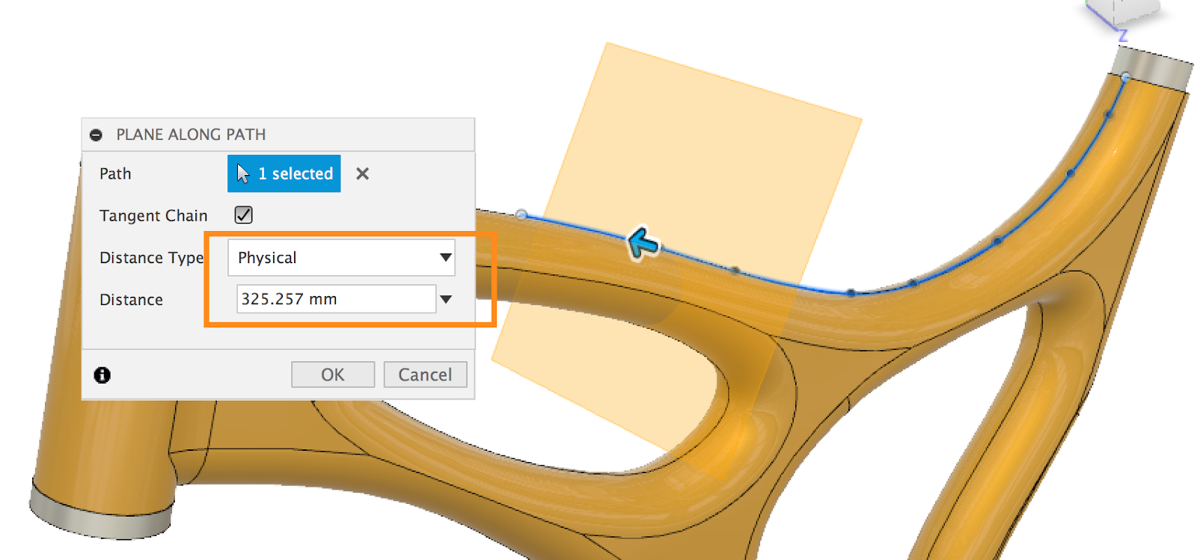Cancel the Plane Along Path command
This screenshot has height=560, width=1197.
pyautogui.click(x=425, y=375)
